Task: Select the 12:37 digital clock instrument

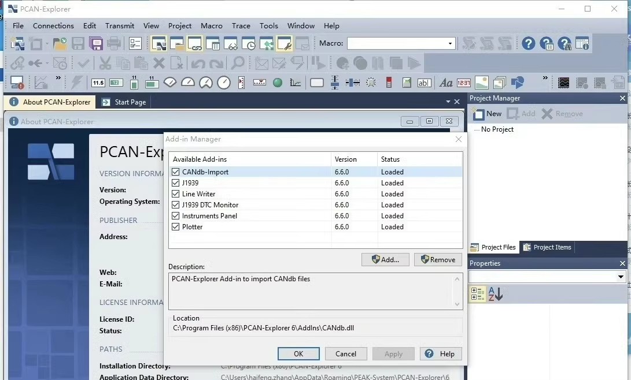Action: click(464, 83)
